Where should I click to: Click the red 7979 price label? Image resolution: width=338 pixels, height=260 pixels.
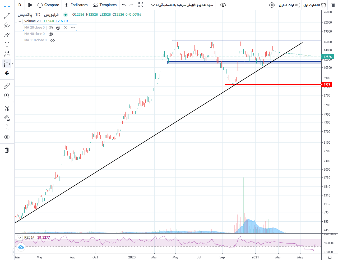(327, 85)
